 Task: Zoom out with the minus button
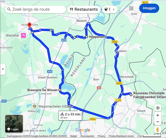pos(158,122)
